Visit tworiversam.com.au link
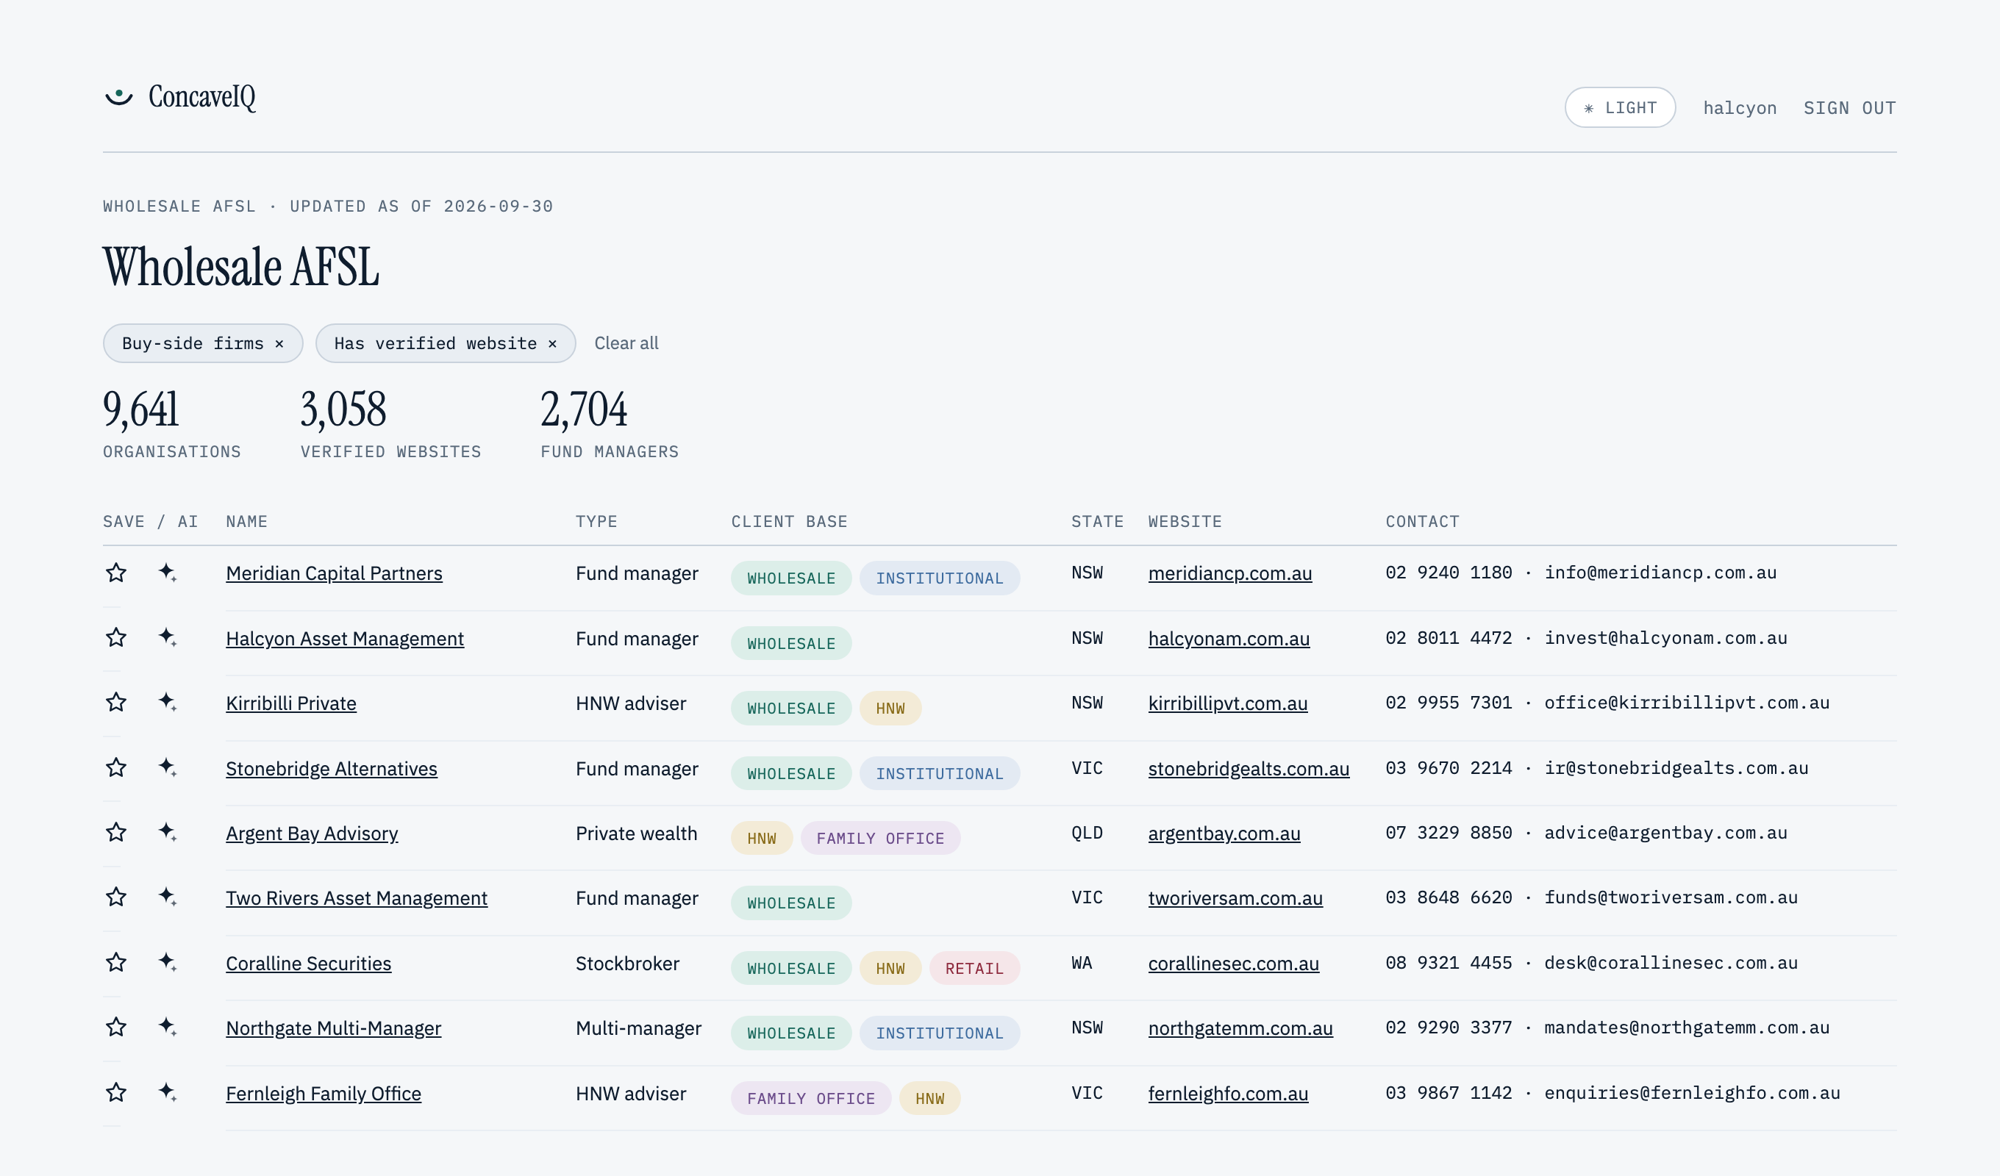Viewport: 2000px width, 1176px height. coord(1235,898)
